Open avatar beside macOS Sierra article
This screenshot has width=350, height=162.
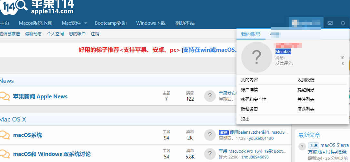tap(302, 147)
